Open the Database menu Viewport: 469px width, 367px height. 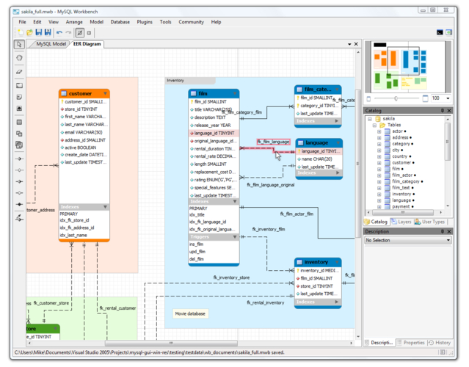pyautogui.click(x=120, y=22)
